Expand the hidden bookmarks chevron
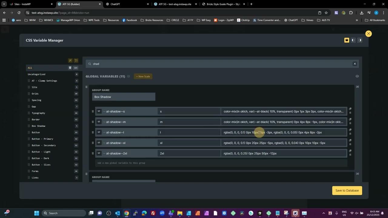The height and width of the screenshot is (218, 388). pyautogui.click(x=357, y=20)
